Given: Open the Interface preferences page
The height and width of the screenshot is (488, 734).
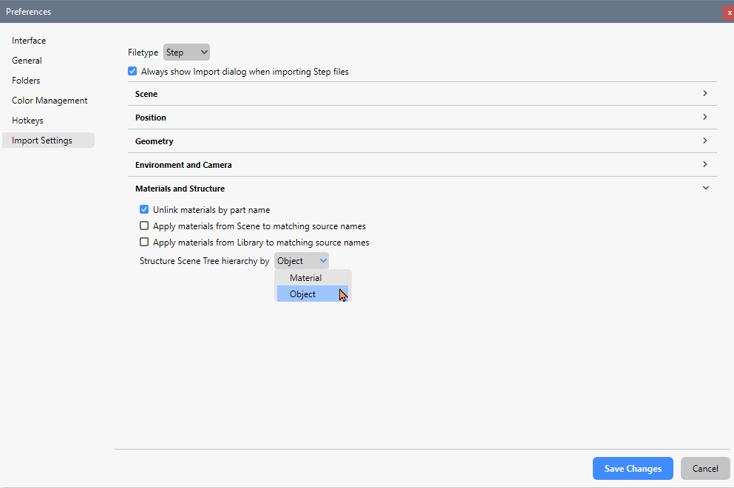Looking at the screenshot, I should 29,41.
